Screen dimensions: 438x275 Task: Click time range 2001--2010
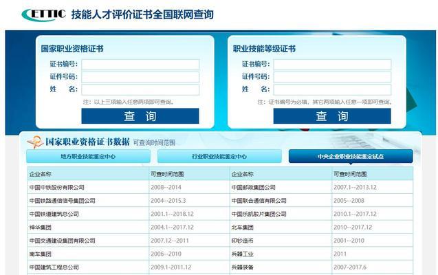[x=349, y=241]
